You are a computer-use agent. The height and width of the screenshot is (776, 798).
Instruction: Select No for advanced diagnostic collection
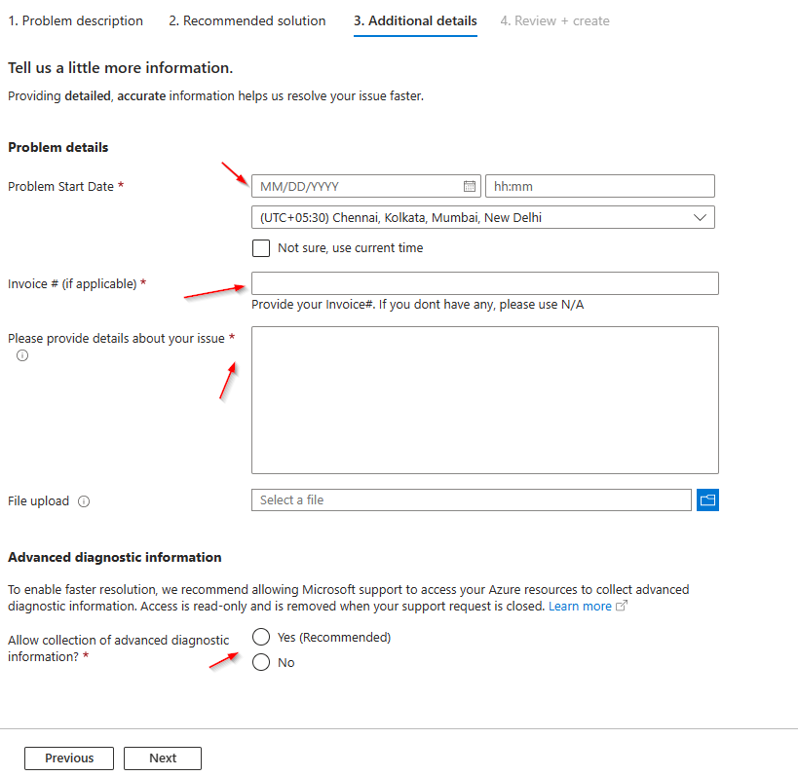[x=260, y=662]
